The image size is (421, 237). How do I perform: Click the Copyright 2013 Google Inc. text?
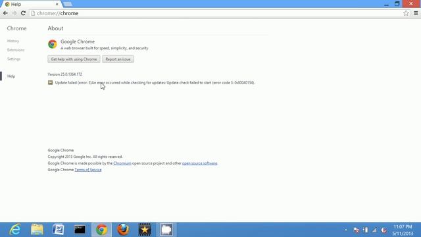coord(85,157)
